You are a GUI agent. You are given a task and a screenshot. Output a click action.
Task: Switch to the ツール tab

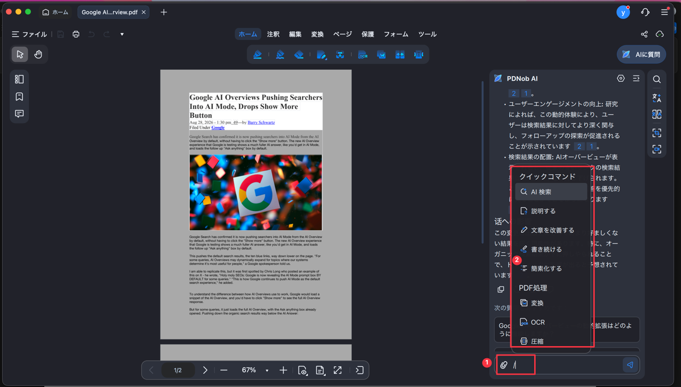427,34
